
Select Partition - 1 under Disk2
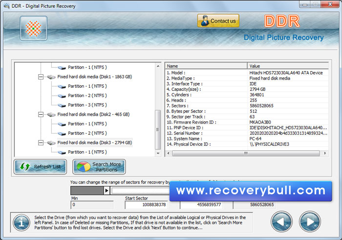[87, 124]
